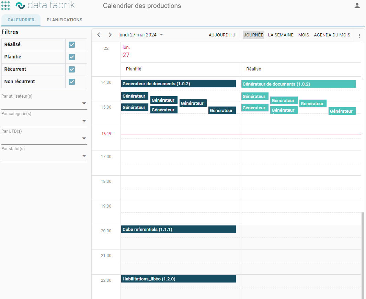
Task: Click the lundi 27 mai 2024 date label
Action: click(137, 35)
